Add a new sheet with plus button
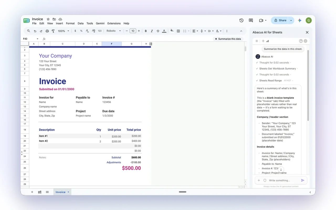Screen dimensions: 336x210 click(32, 192)
